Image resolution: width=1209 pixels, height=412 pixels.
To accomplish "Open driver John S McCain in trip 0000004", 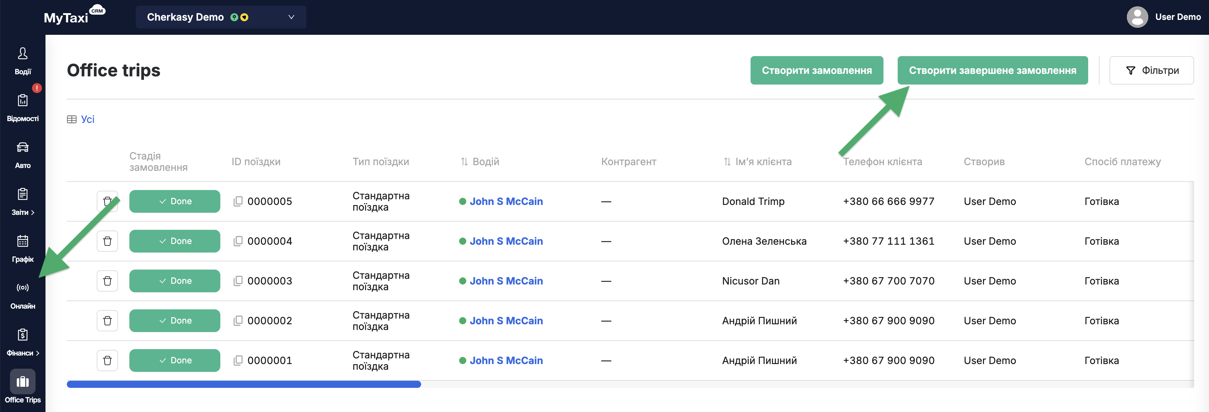I will tap(506, 241).
